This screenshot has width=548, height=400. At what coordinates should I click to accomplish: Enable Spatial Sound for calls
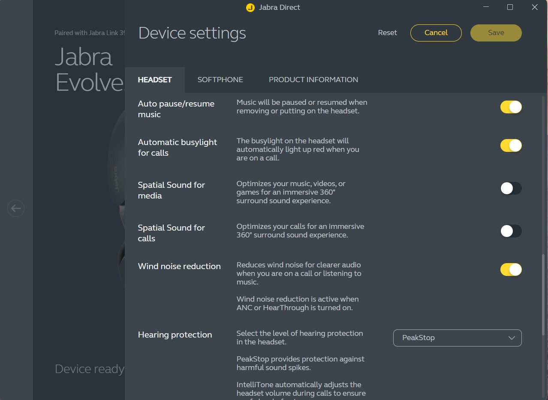(511, 231)
